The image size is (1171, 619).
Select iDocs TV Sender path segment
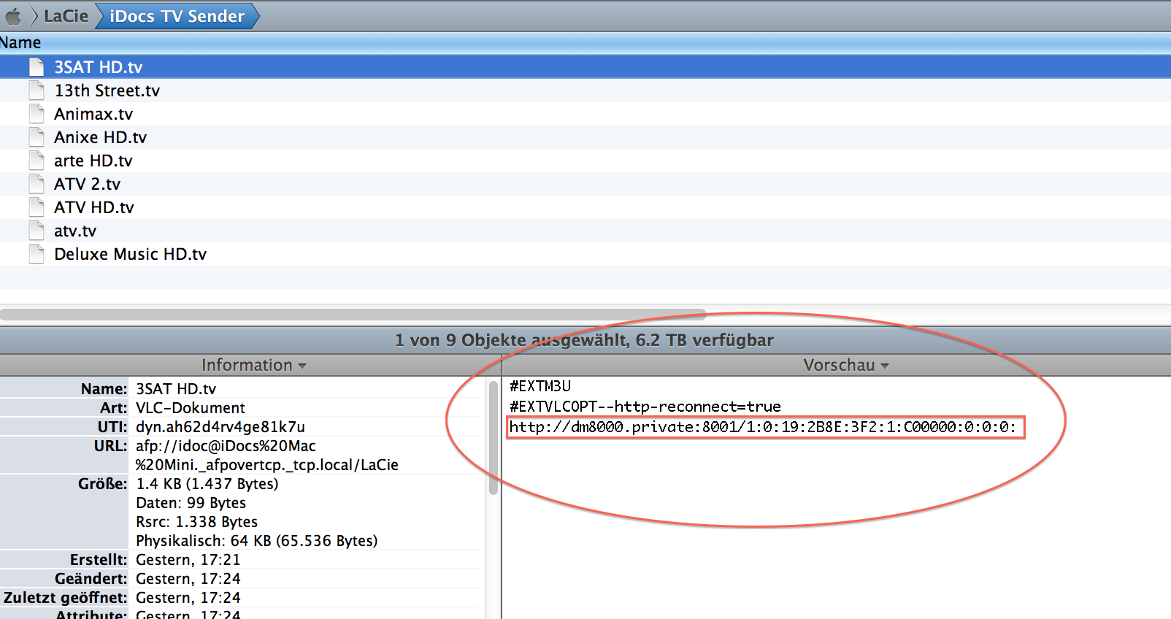[x=177, y=16]
